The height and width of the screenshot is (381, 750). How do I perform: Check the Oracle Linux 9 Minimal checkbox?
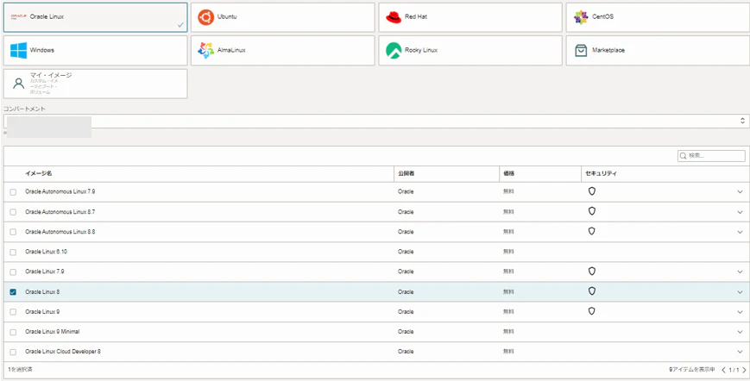pyautogui.click(x=13, y=332)
